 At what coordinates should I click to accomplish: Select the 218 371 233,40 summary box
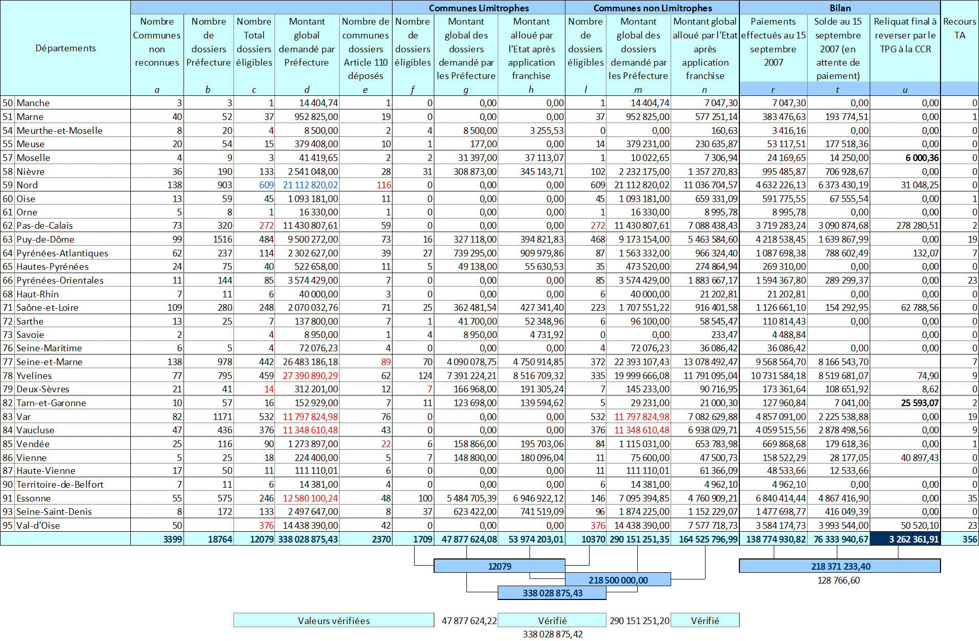840,566
